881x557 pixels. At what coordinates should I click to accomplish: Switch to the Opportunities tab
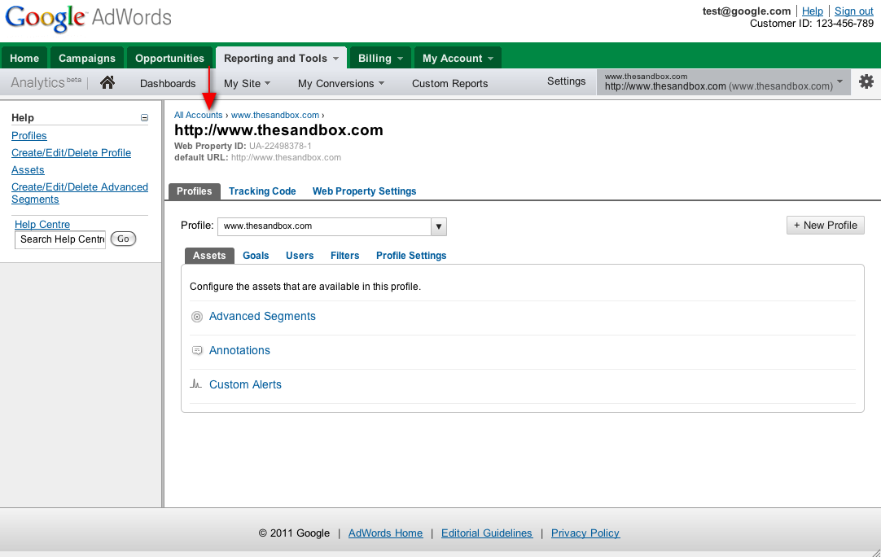[x=169, y=58]
